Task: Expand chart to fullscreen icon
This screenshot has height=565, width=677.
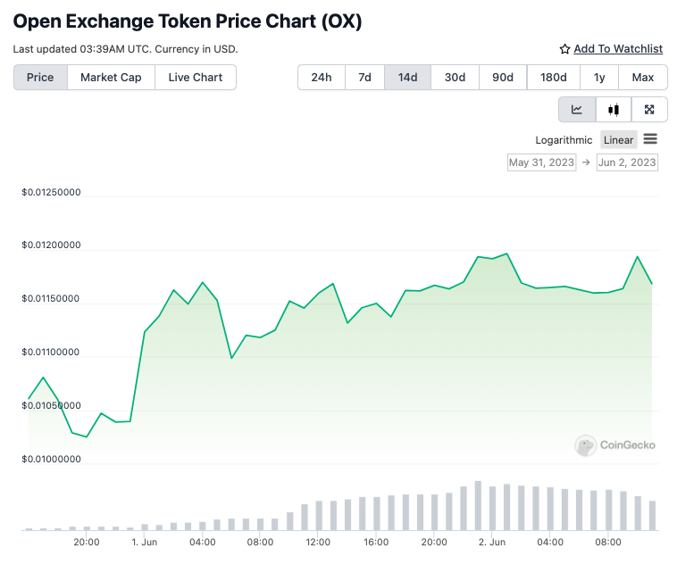Action: [649, 110]
